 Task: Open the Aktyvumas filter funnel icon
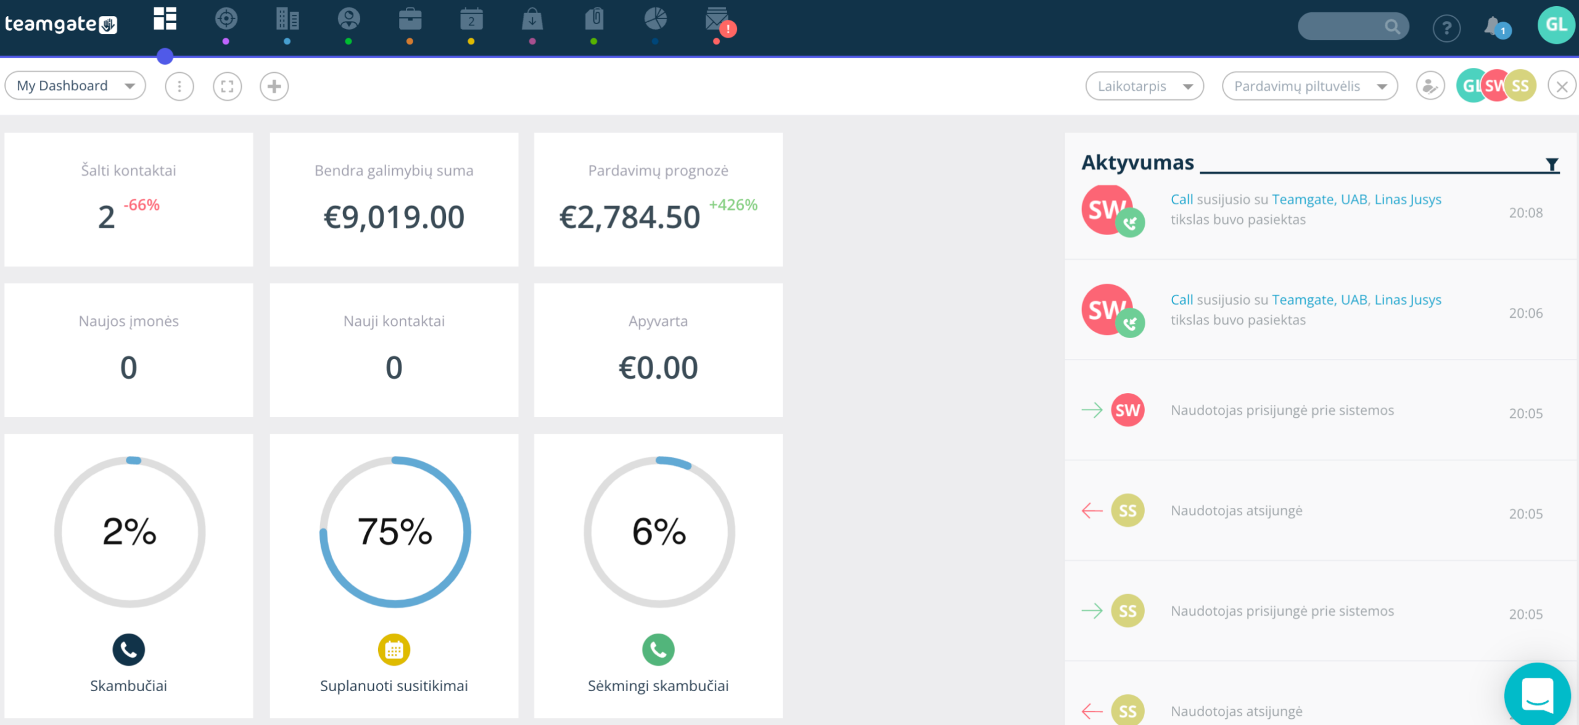coord(1552,164)
